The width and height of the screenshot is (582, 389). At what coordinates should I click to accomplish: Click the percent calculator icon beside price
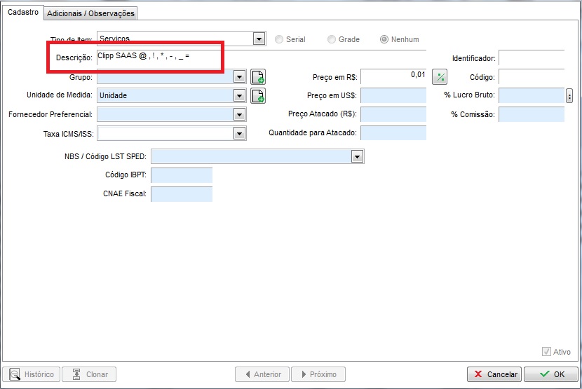coord(440,77)
